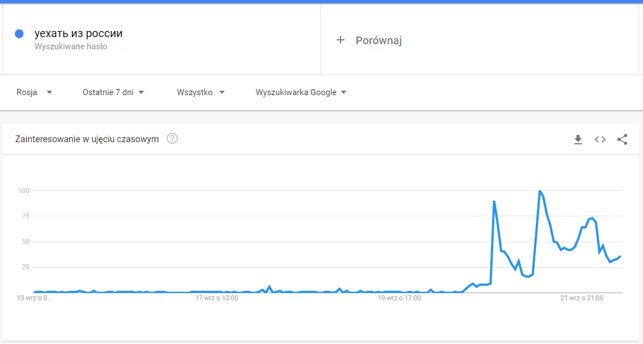Open the help question mark icon
Viewport: 643px width, 344px height.
[x=172, y=139]
